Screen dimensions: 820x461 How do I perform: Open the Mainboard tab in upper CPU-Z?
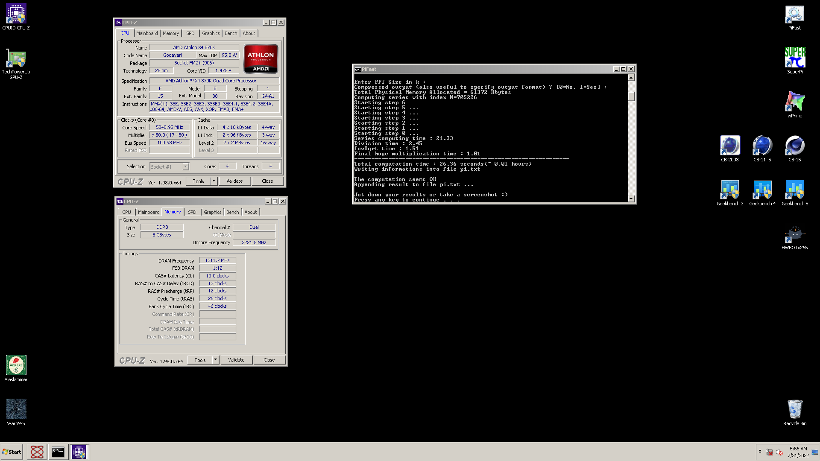147,33
